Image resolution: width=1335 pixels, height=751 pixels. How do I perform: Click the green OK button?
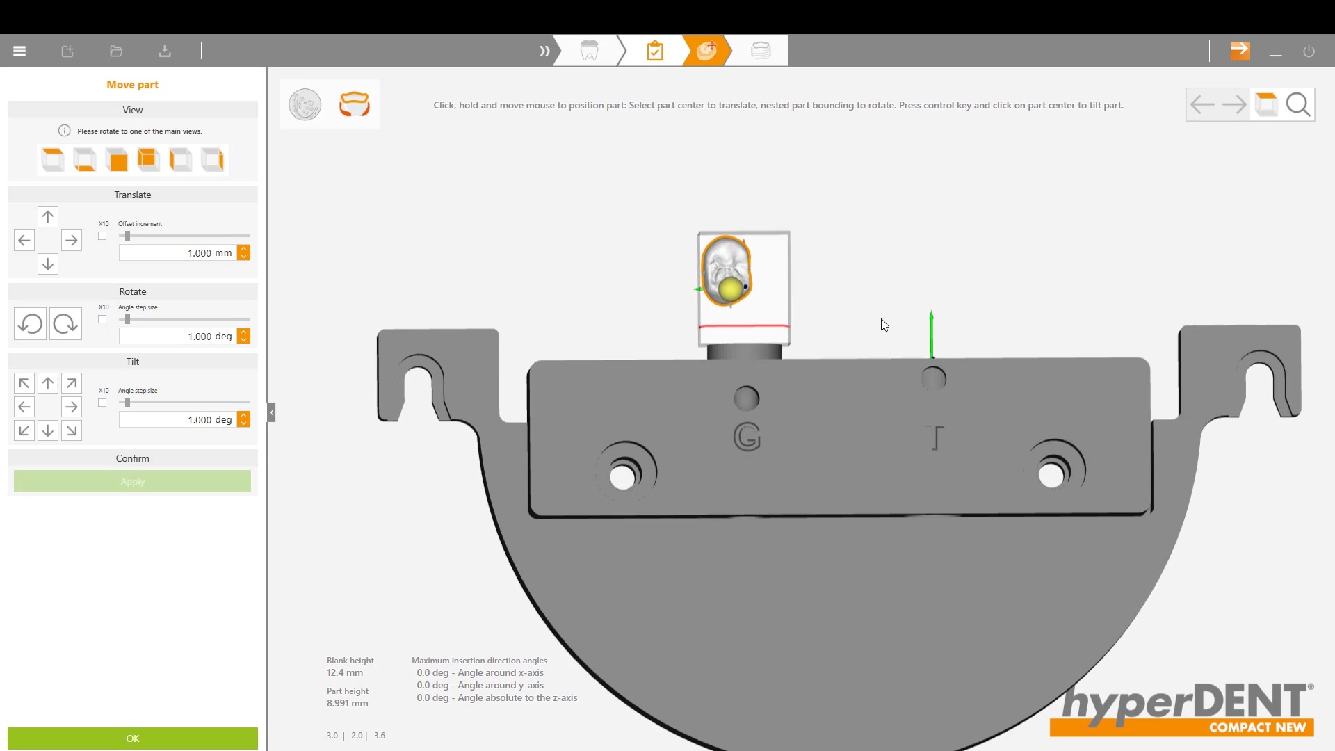pyautogui.click(x=132, y=738)
